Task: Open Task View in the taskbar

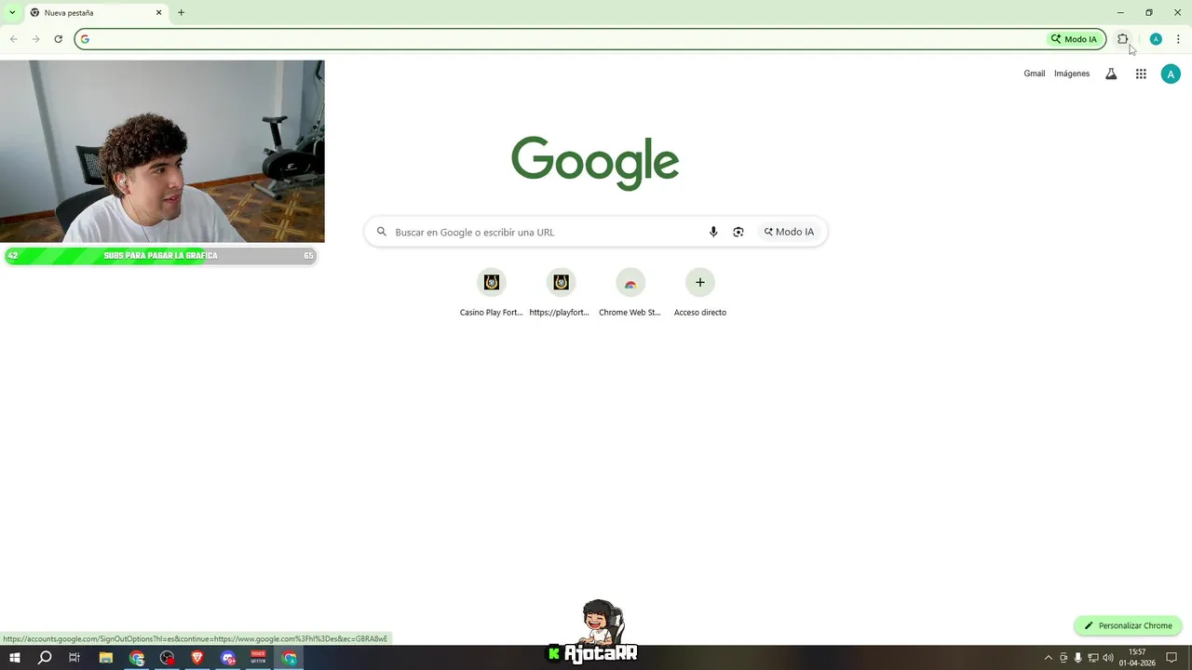Action: pos(74,658)
